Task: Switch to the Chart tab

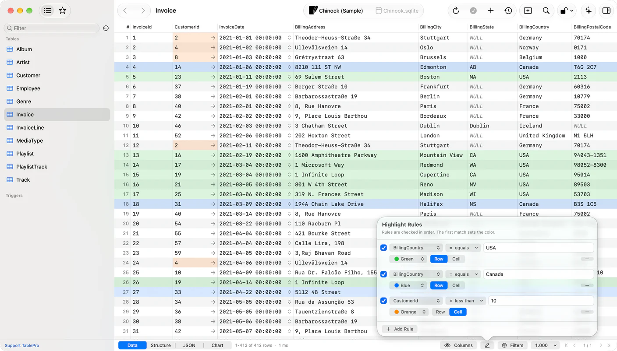Action: click(x=217, y=345)
